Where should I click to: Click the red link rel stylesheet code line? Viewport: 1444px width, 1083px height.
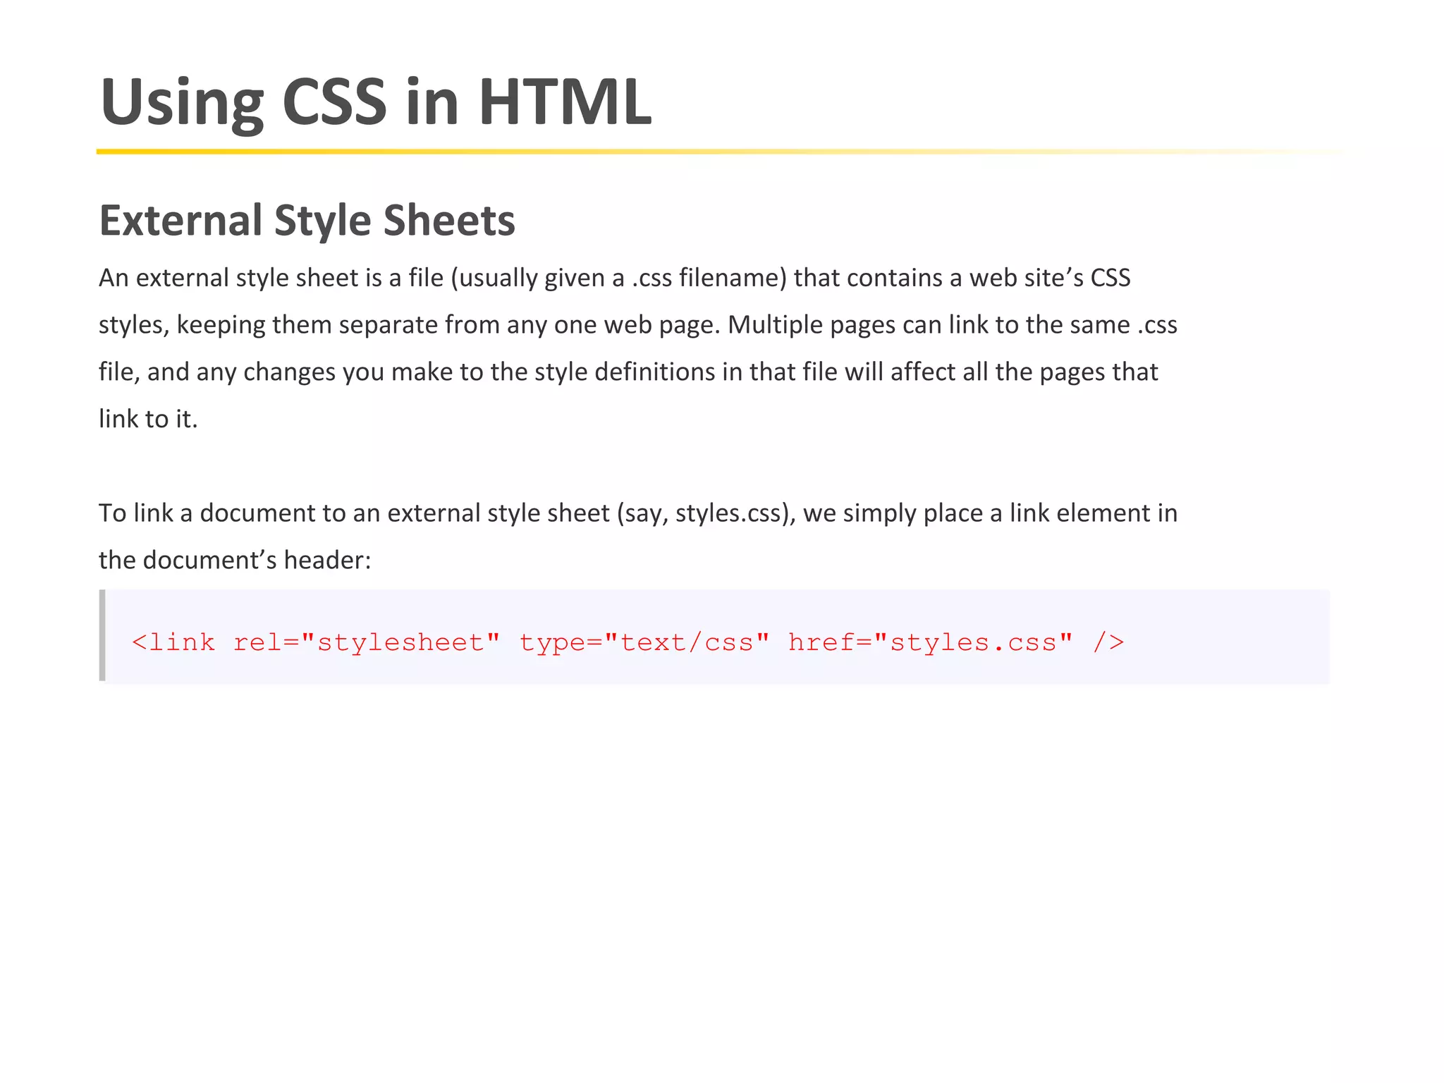628,642
